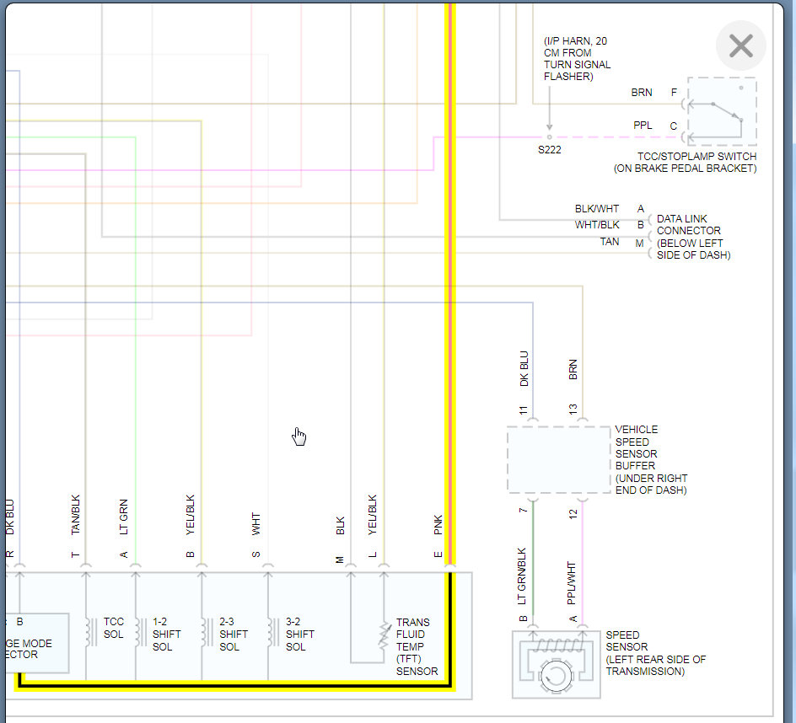Click the DK BLU label above pin 11
The image size is (796, 723).
click(524, 369)
